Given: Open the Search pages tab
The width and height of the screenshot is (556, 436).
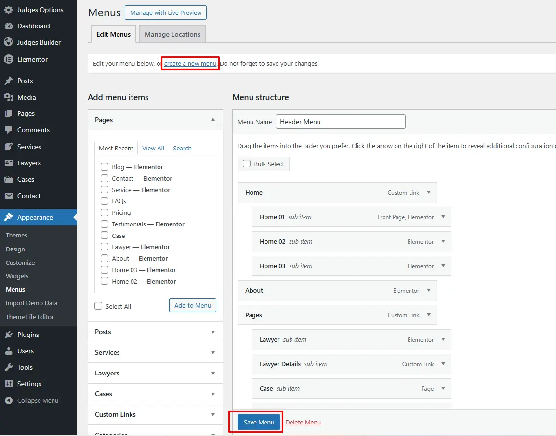Looking at the screenshot, I should (x=182, y=148).
